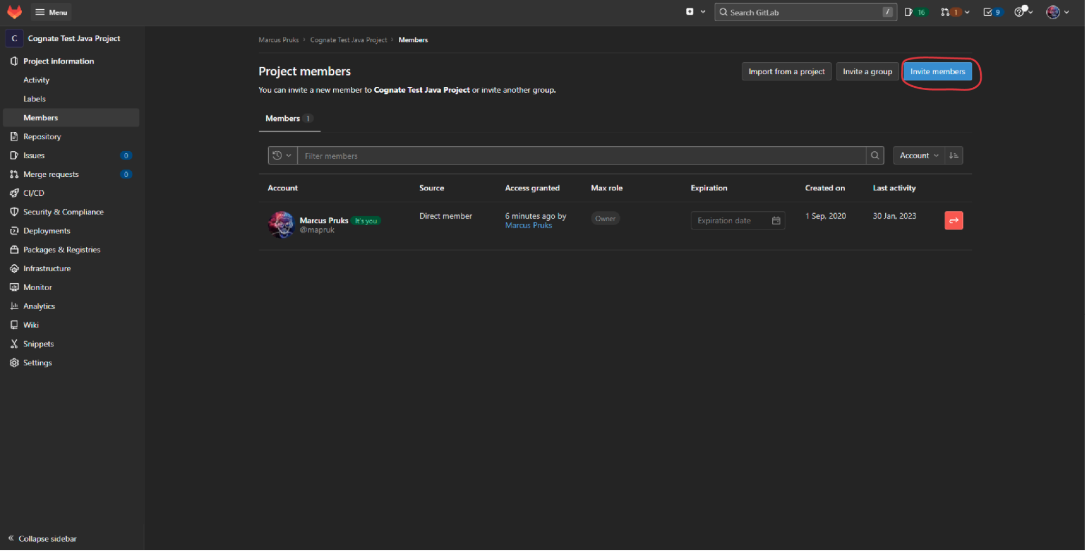Toggle sort direction button
Image resolution: width=1085 pixels, height=551 pixels.
pos(954,156)
